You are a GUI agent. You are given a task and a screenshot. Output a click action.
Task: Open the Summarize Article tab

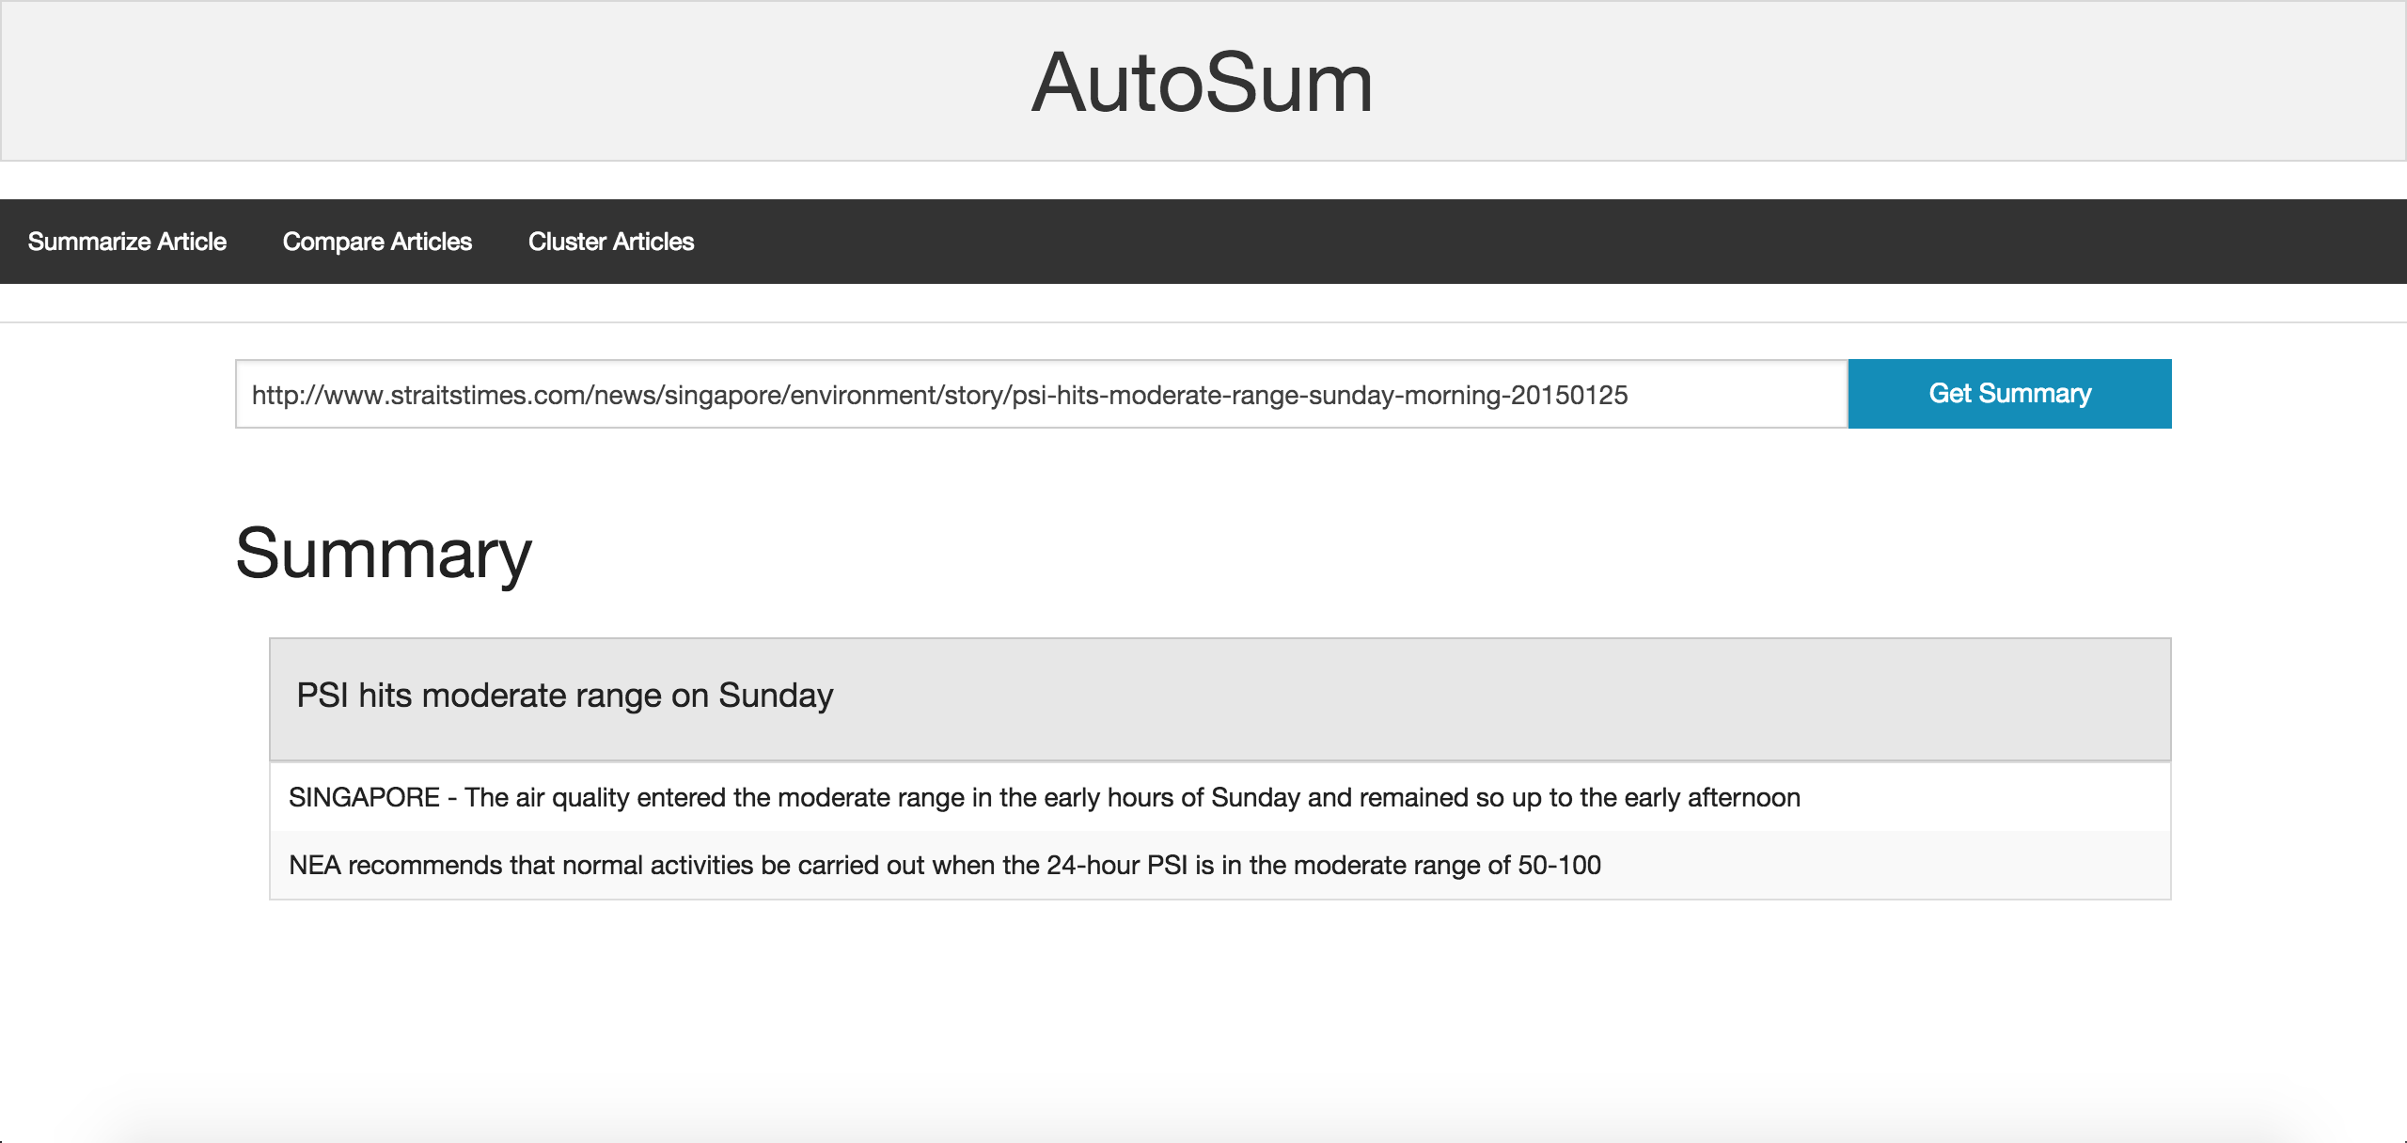[127, 242]
